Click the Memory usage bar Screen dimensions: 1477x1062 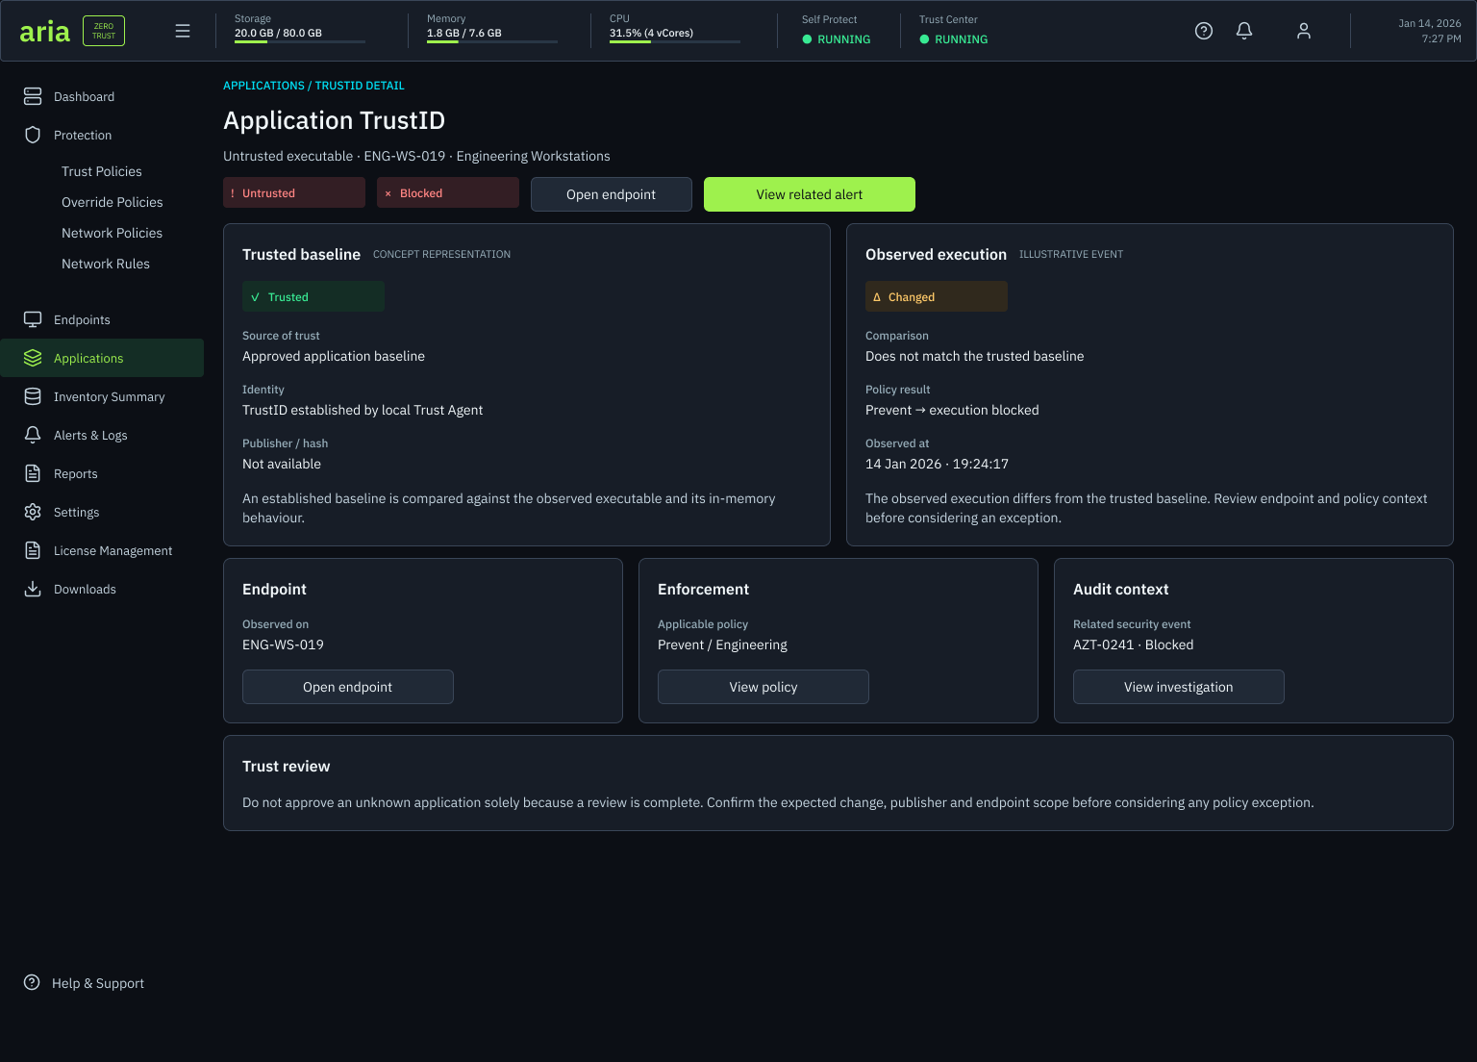(x=492, y=41)
